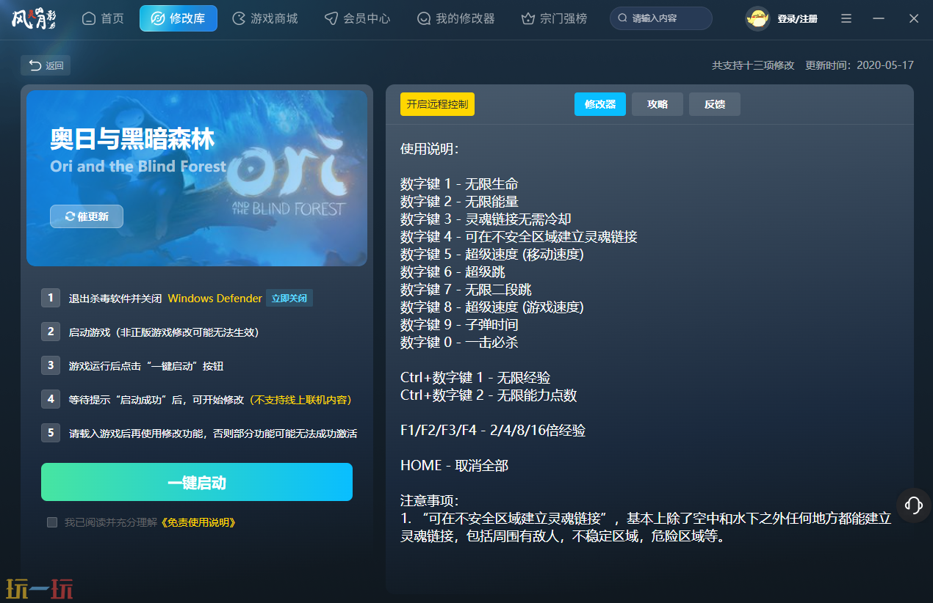Click the 催更新 request update button
This screenshot has width=933, height=603.
[87, 216]
